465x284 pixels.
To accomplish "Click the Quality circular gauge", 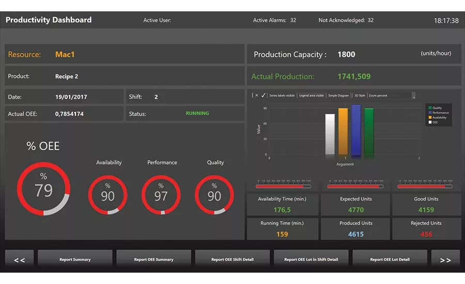I will pyautogui.click(x=214, y=195).
